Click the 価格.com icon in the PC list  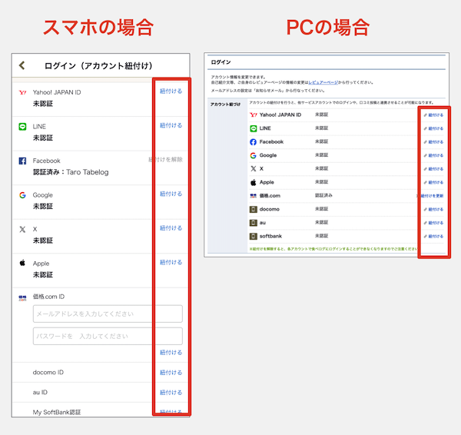[253, 196]
